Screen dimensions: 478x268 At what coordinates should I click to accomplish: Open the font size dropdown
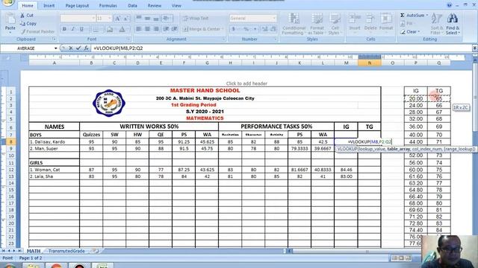[110, 19]
